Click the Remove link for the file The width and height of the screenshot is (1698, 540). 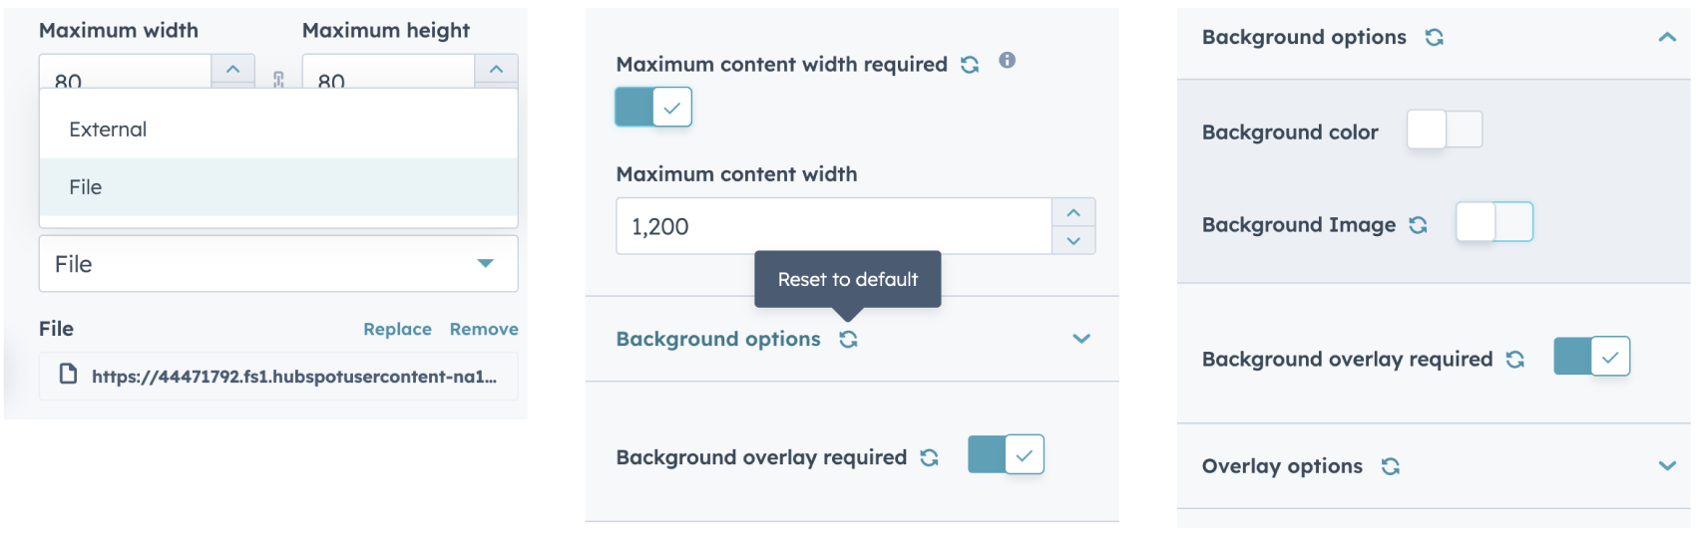484,329
